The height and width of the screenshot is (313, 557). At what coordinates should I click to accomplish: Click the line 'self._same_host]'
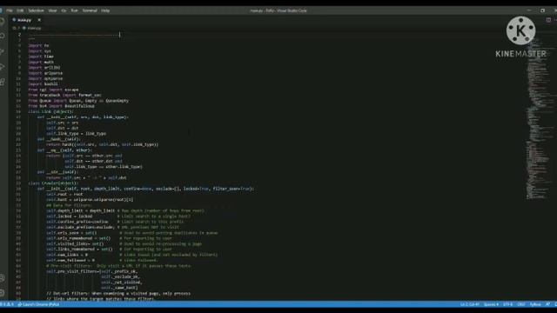(x=119, y=288)
